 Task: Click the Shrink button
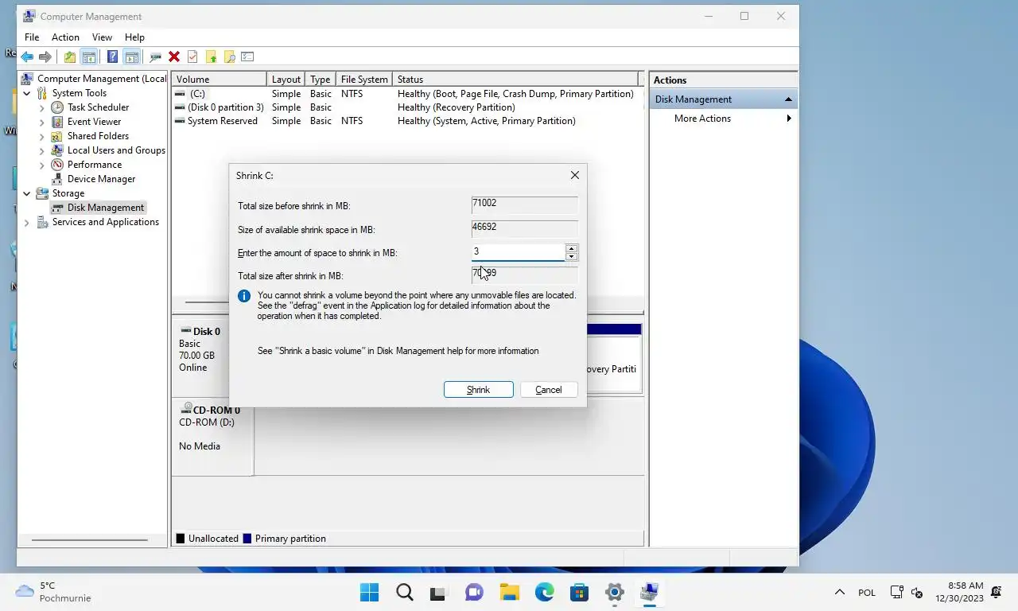pyautogui.click(x=478, y=390)
